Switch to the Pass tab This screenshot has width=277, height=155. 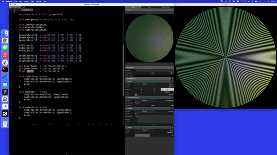pos(149,7)
